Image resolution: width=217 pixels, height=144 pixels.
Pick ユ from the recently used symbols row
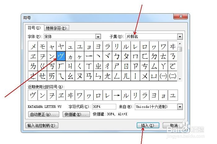tap(173, 95)
